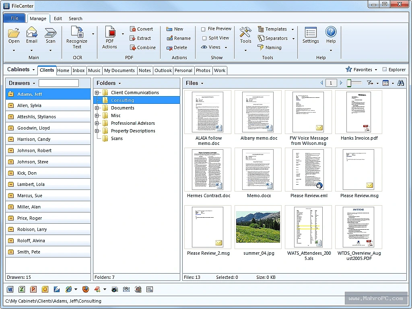
Task: Open the Templates dropdown
Action: pyautogui.click(x=293, y=29)
